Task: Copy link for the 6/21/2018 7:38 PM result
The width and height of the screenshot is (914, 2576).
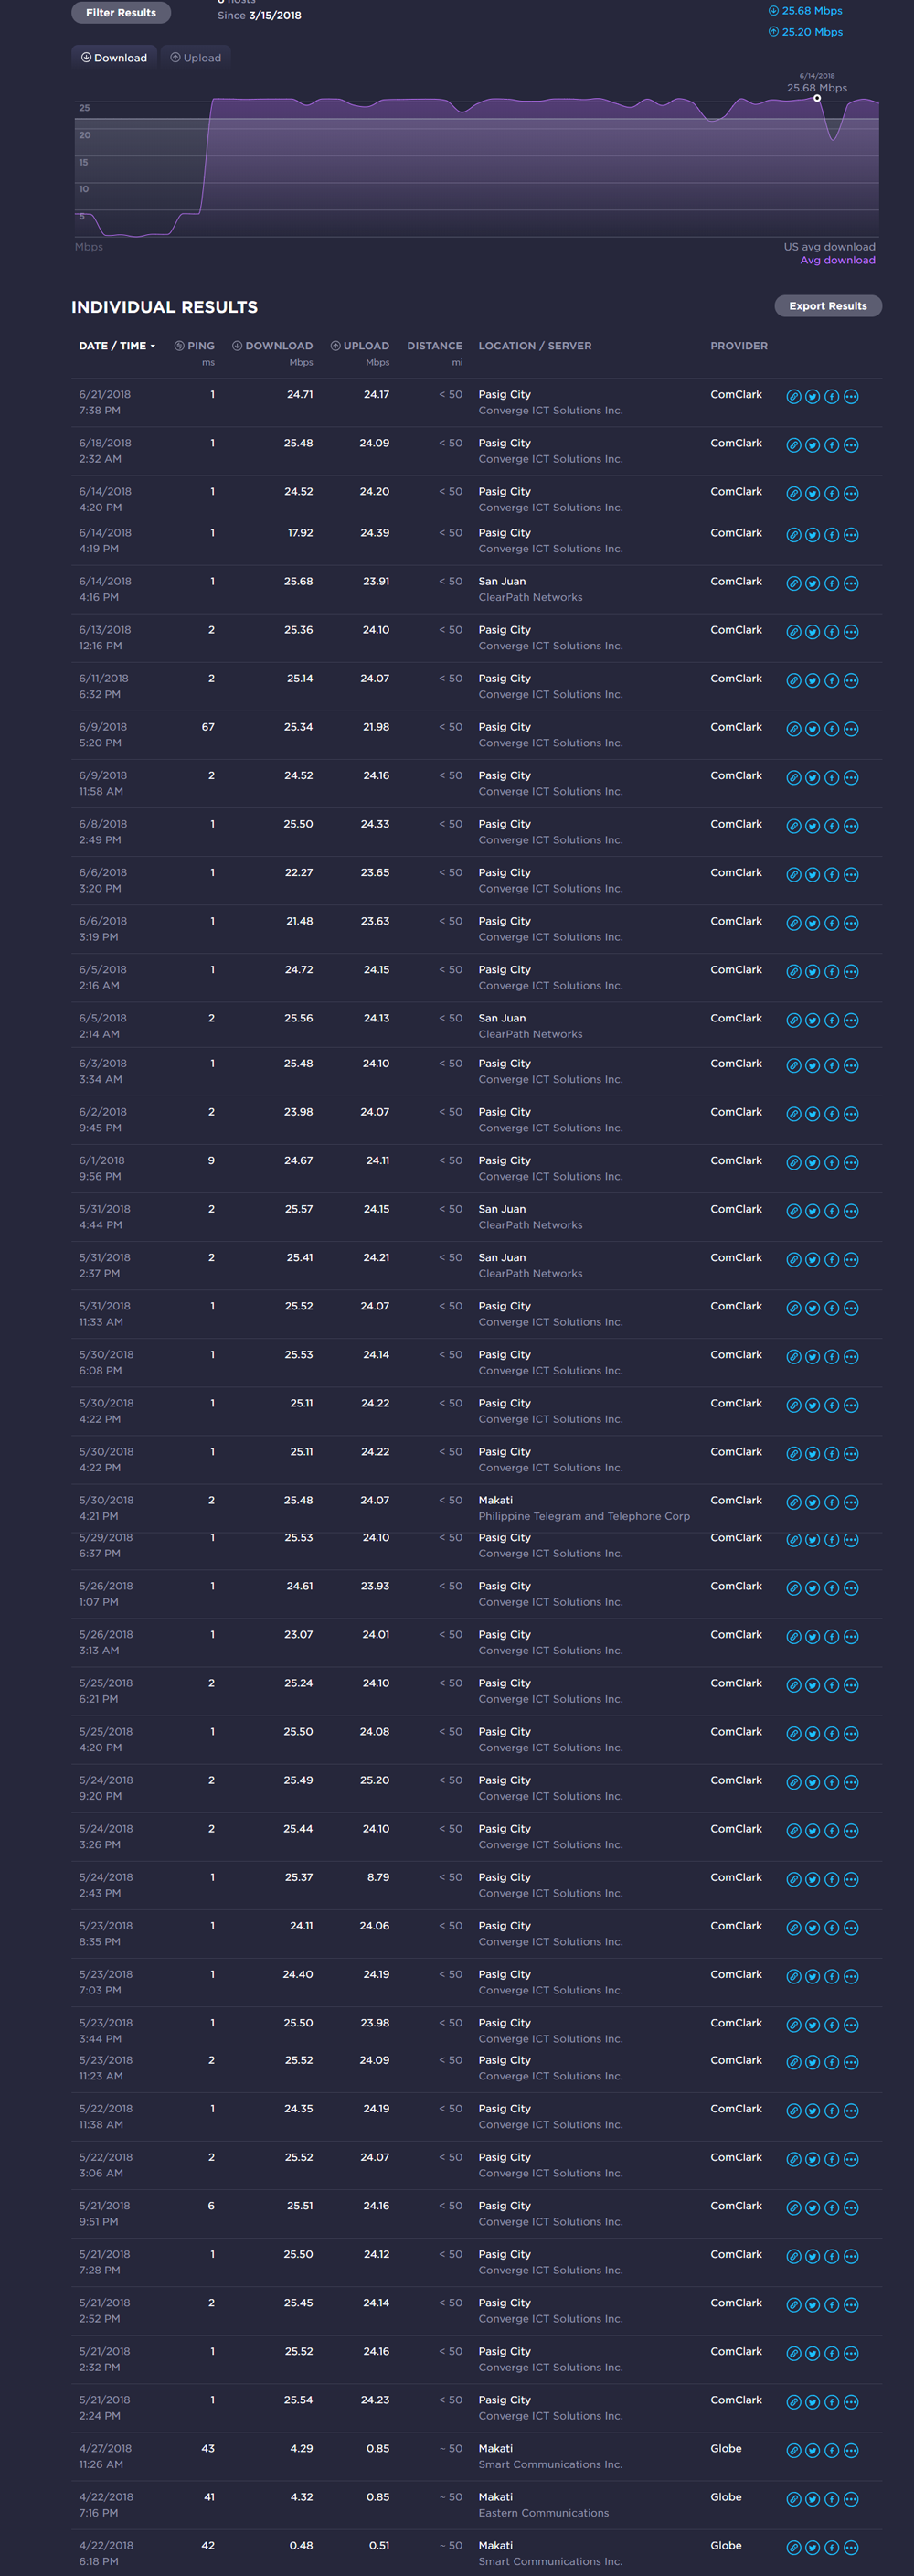Action: (793, 397)
